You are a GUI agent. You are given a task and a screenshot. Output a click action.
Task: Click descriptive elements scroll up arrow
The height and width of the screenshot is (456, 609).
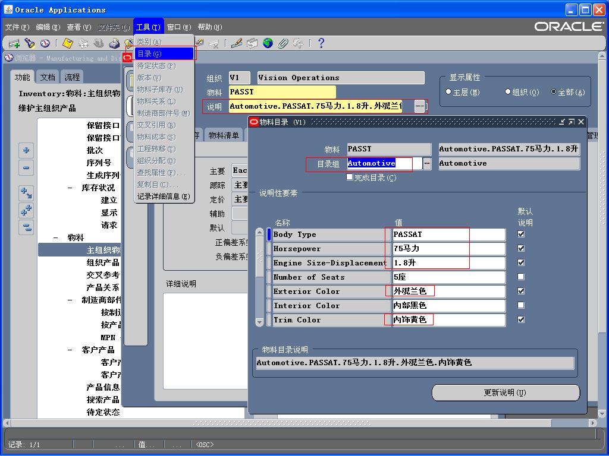(259, 233)
